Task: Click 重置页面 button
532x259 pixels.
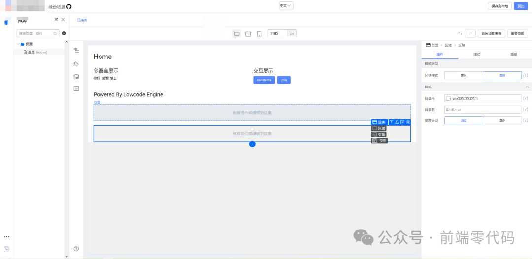Action: coord(517,34)
